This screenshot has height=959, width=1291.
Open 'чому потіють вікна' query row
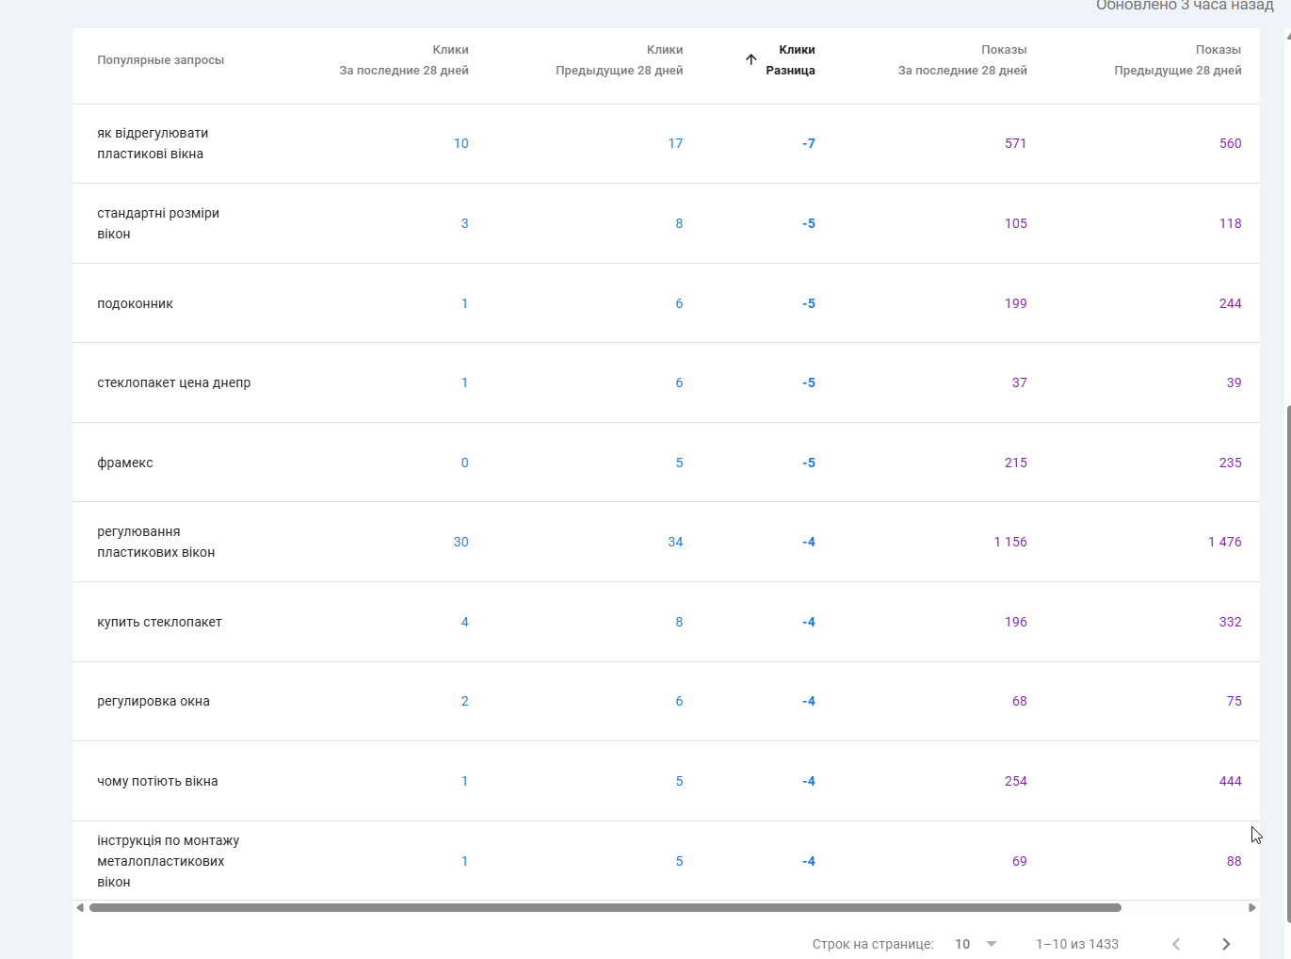(x=157, y=781)
